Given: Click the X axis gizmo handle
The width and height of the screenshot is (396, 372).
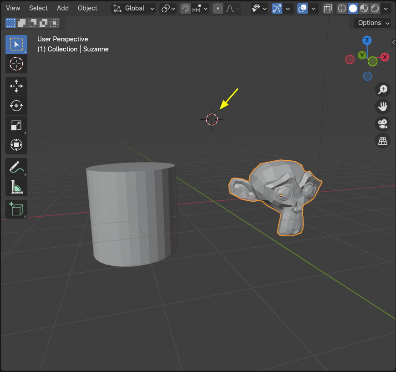Looking at the screenshot, I should coord(385,57).
